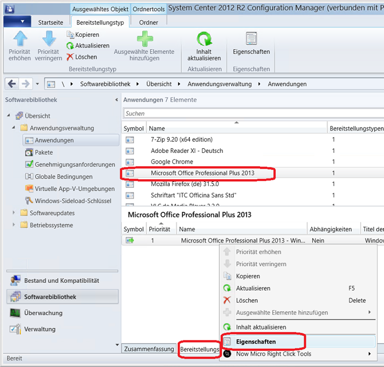
Task: Select the Schriftart "ITC Officina Sans Std" row
Action: point(253,195)
